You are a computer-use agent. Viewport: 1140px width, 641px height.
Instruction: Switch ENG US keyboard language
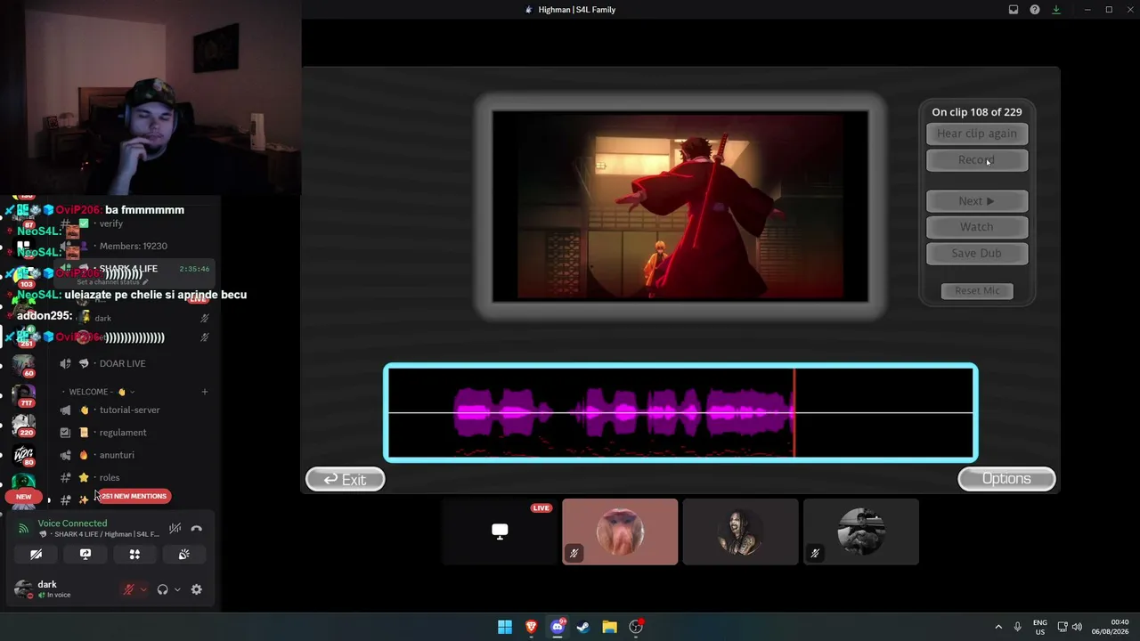[1040, 627]
